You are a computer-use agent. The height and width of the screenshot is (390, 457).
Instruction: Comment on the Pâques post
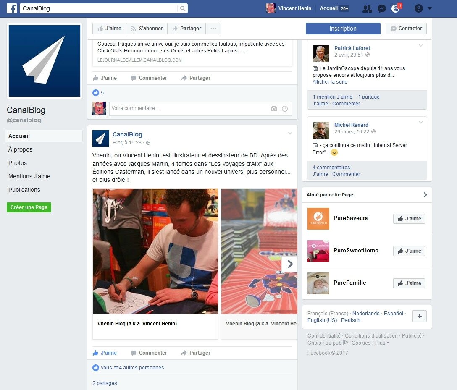coord(149,78)
